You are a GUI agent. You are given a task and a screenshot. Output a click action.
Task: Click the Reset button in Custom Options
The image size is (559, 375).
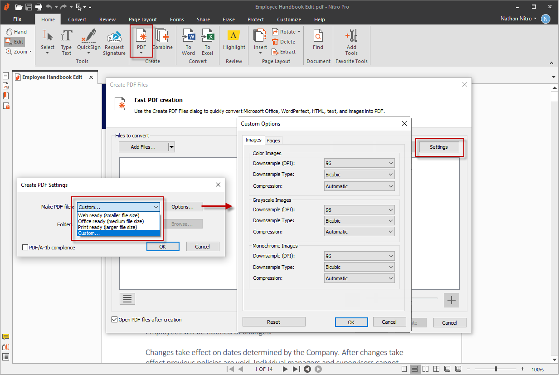pos(274,322)
